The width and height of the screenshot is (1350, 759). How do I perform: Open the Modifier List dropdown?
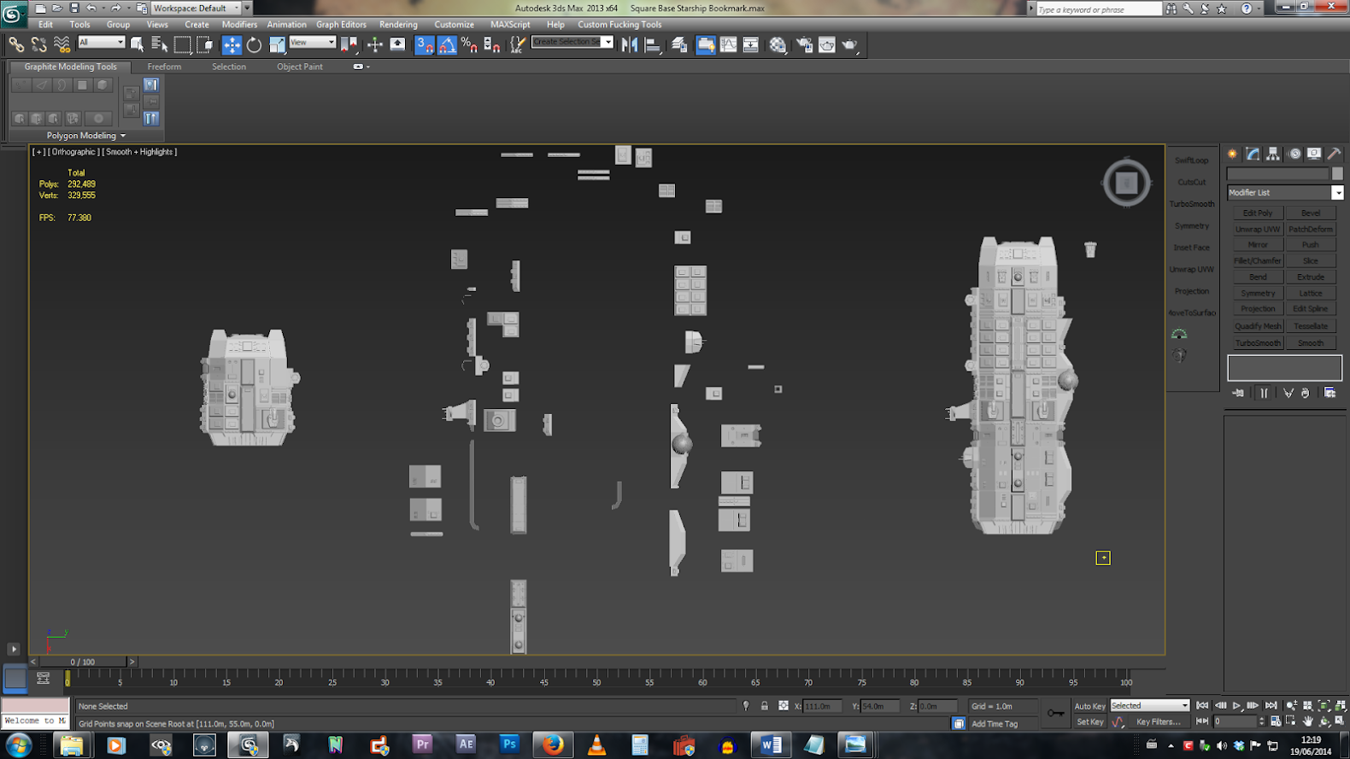(x=1285, y=193)
